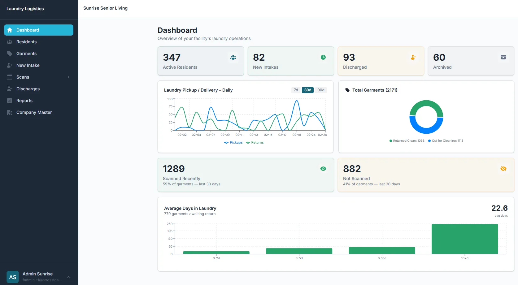The height and width of the screenshot is (285, 518).
Task: Select the Company Master building icon
Action: pos(10,112)
